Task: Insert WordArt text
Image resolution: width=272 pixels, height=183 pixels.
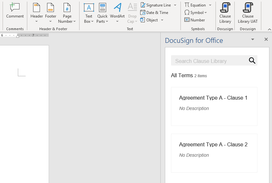Action: (117, 13)
